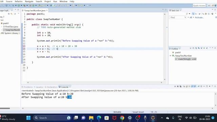The height and width of the screenshot is (122, 217).
Task: Click Collapse All in Package Explorer
Action: tap(9, 14)
